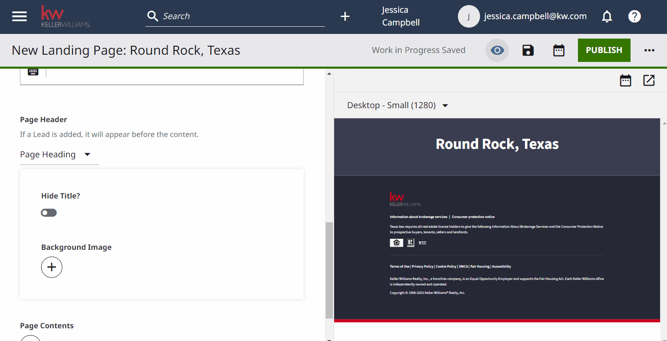667x341 pixels.
Task: Click the Privacy Policy link in preview footer
Action: [422, 267]
